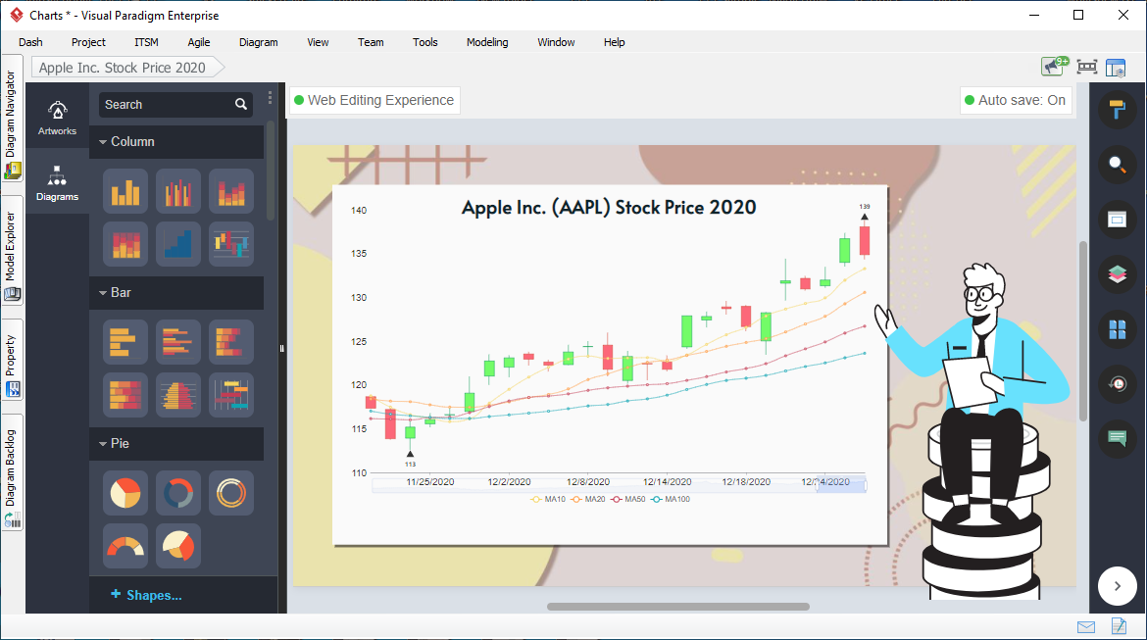Image resolution: width=1147 pixels, height=640 pixels.
Task: Toggle MA10 legend series
Action: 548,500
